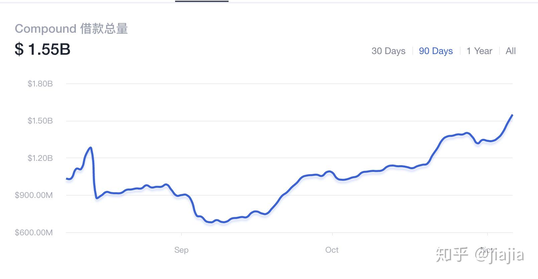This screenshot has height=279, width=538.
Task: Click the line's starting point at far left
Action: (x=66, y=179)
